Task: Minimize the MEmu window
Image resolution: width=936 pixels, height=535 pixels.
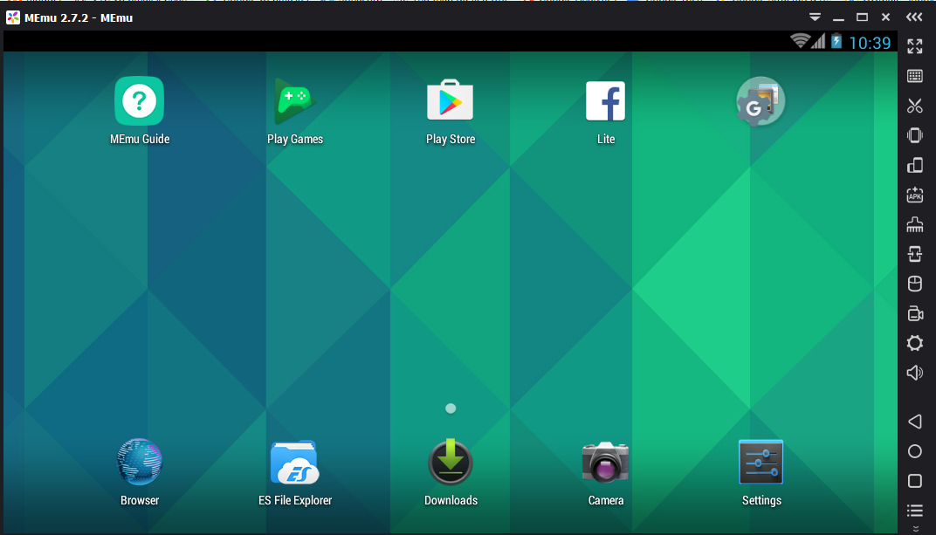Action: (x=839, y=18)
